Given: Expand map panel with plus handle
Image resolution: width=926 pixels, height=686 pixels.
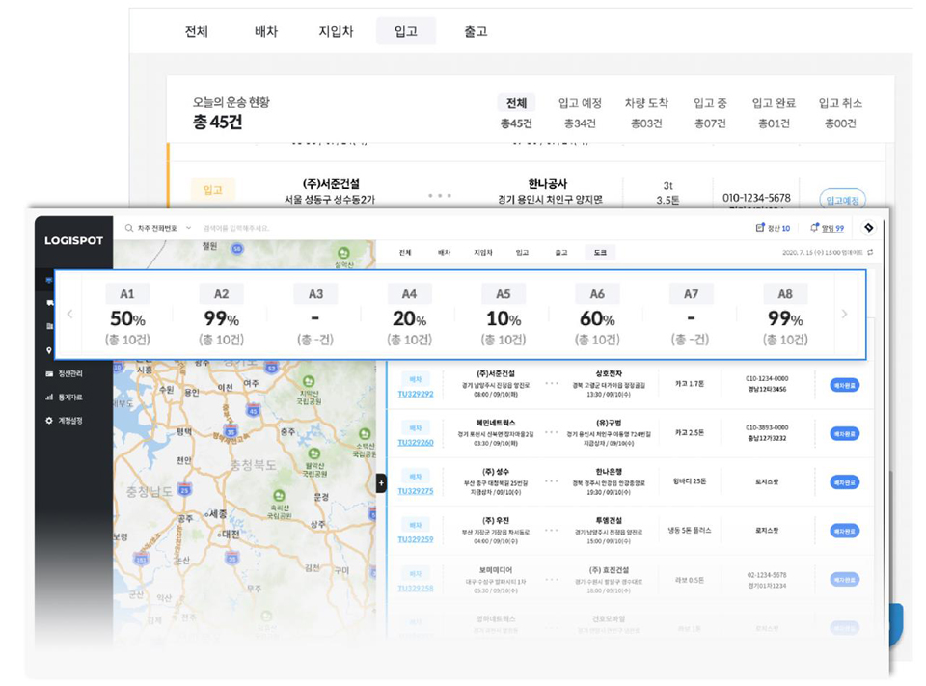Looking at the screenshot, I should [380, 483].
